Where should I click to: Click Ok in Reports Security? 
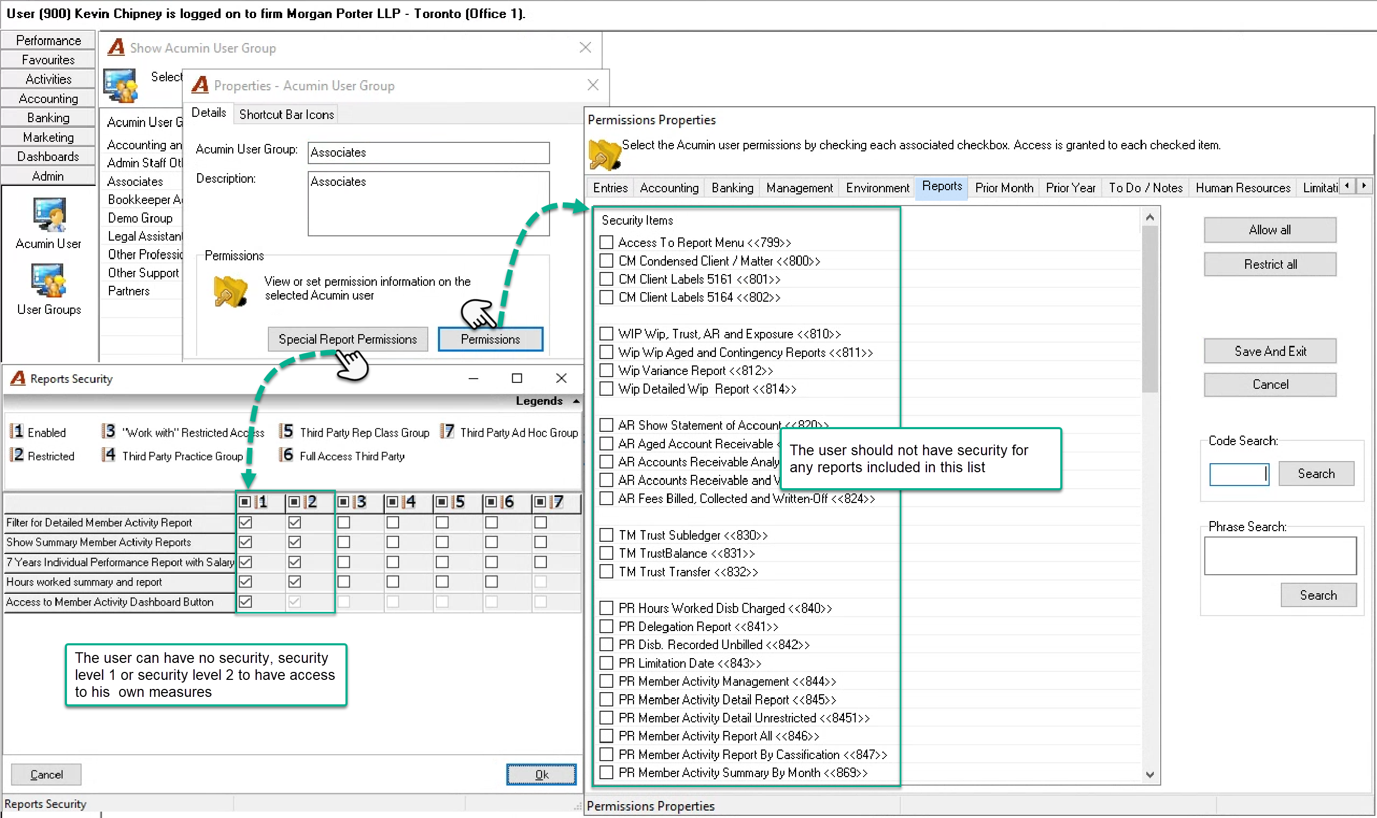542,774
